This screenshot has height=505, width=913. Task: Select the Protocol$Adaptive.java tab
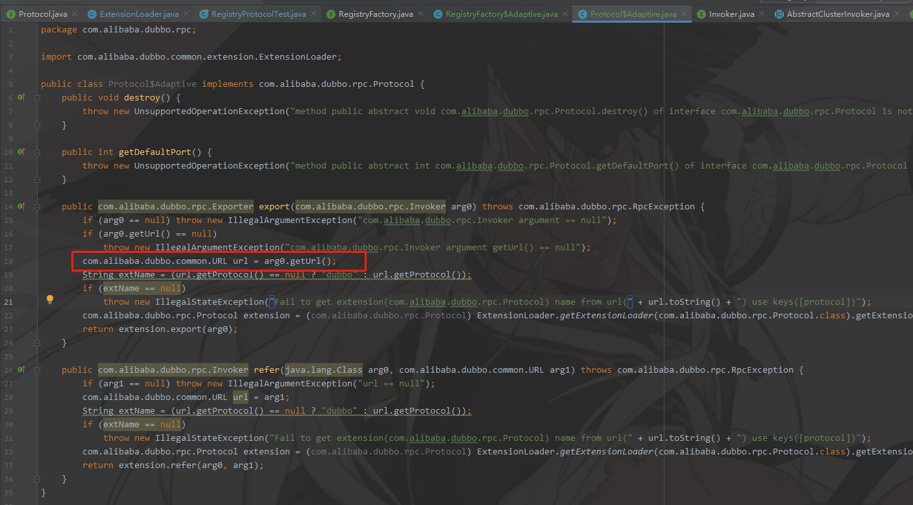pyautogui.click(x=633, y=14)
